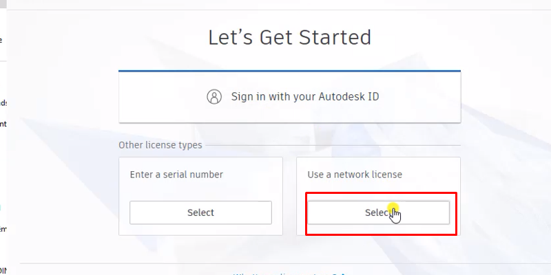
Task: Click the left edge of the sign-in card
Action: click(119, 96)
